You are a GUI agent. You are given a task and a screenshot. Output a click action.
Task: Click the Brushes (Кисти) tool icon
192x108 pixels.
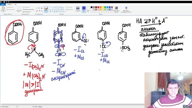pyautogui.click(x=46, y=8)
